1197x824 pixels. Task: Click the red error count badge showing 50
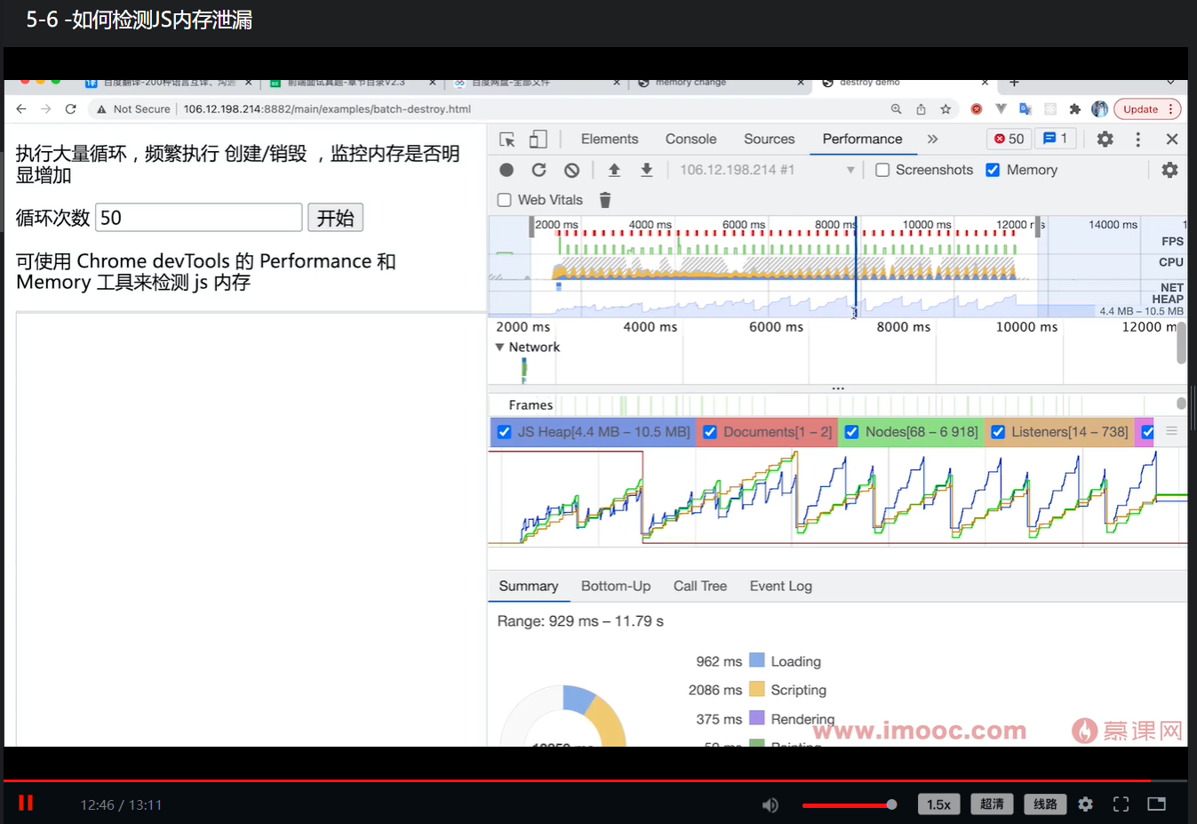tap(1009, 139)
